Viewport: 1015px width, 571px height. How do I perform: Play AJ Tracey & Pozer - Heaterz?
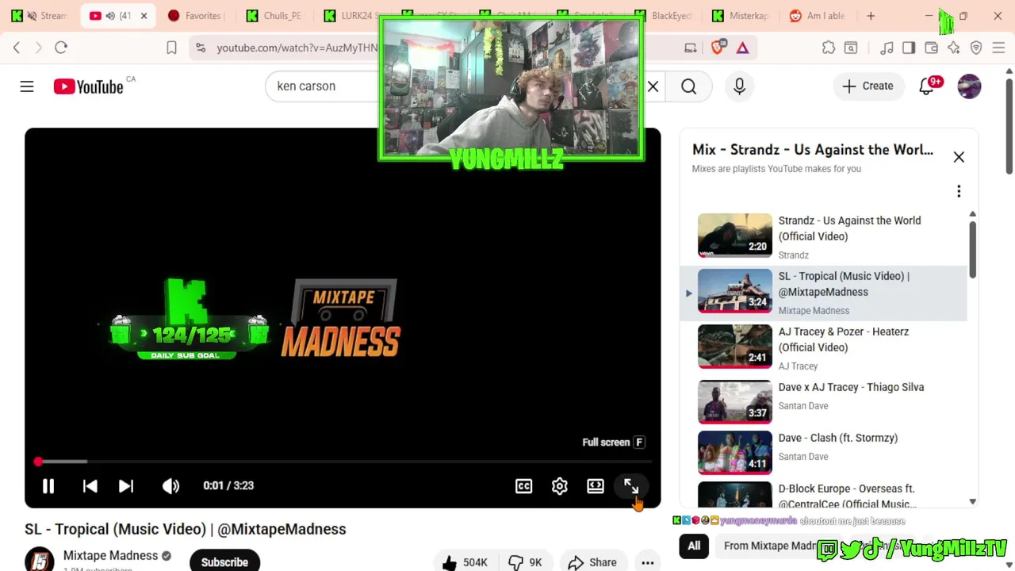tap(825, 348)
